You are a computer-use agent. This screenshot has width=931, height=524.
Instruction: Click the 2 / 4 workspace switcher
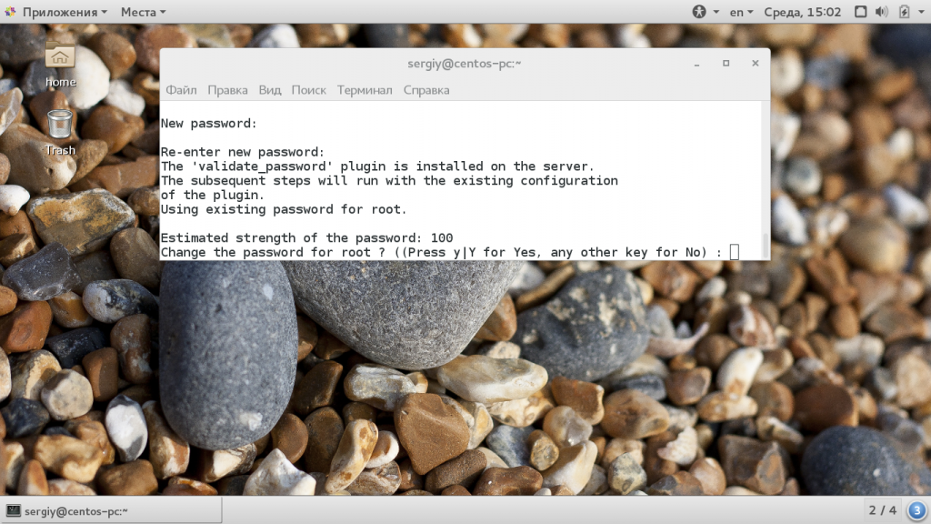(882, 509)
